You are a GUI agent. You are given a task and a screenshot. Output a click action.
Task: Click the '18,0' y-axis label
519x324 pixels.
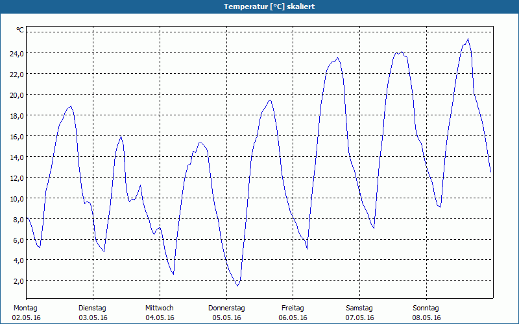[17, 116]
